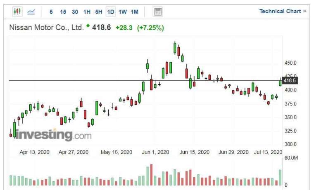Open the news overlay icon in toolbar
The image size is (314, 190).
pos(157,12)
